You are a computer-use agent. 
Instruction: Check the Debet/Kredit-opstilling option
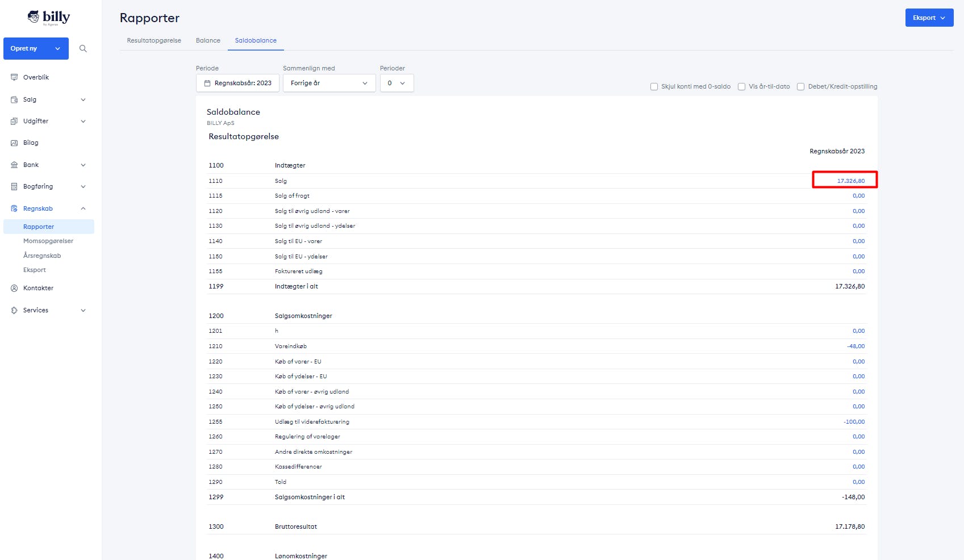pyautogui.click(x=800, y=87)
